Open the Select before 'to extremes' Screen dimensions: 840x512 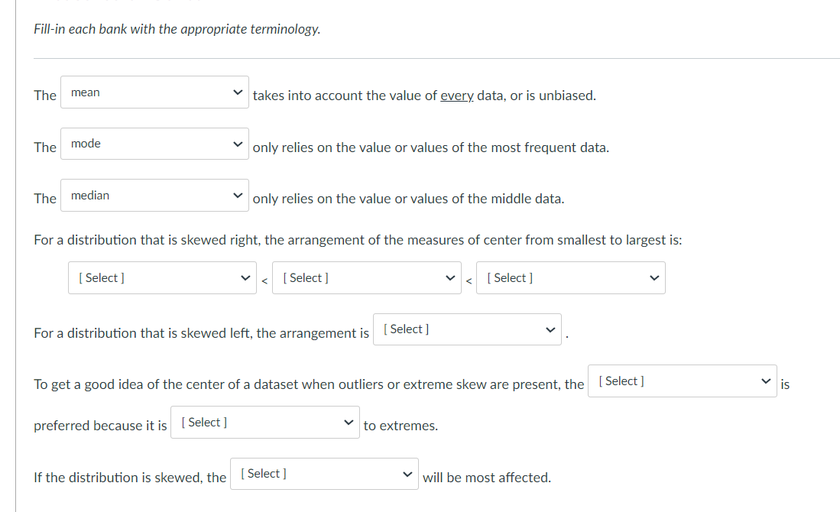(264, 422)
